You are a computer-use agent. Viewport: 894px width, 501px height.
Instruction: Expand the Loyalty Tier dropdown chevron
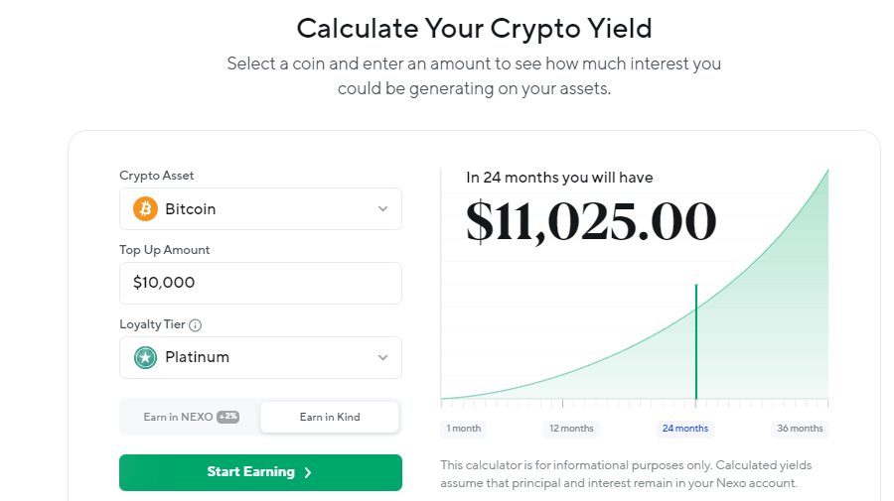coord(383,357)
